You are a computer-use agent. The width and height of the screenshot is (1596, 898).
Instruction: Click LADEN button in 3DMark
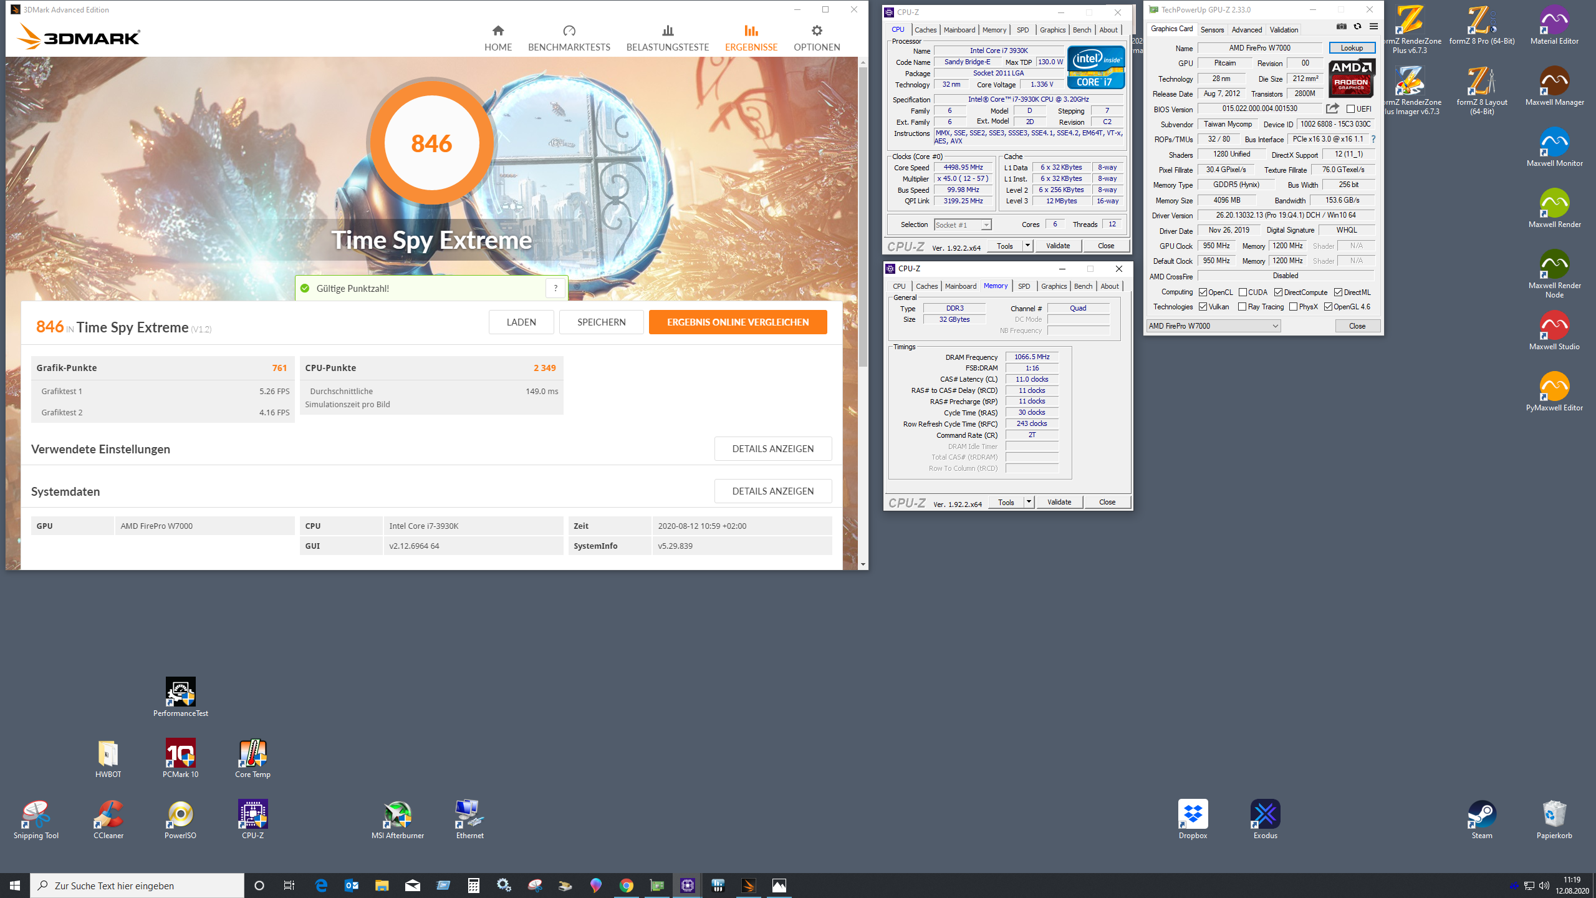click(x=521, y=322)
